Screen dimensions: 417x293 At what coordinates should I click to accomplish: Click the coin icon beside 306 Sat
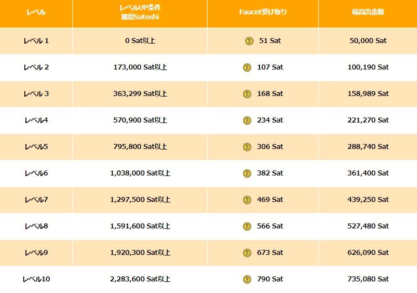(x=247, y=147)
